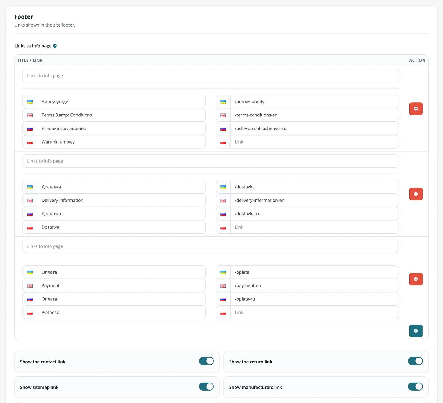443x403 pixels.
Task: Remove the Terms & Conditions link group
Action: coord(416,109)
